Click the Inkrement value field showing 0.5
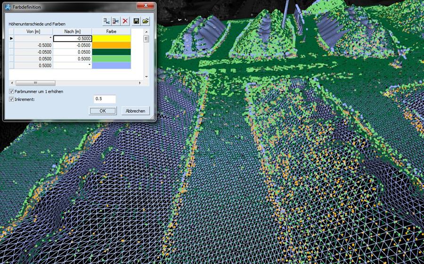 click(105, 99)
